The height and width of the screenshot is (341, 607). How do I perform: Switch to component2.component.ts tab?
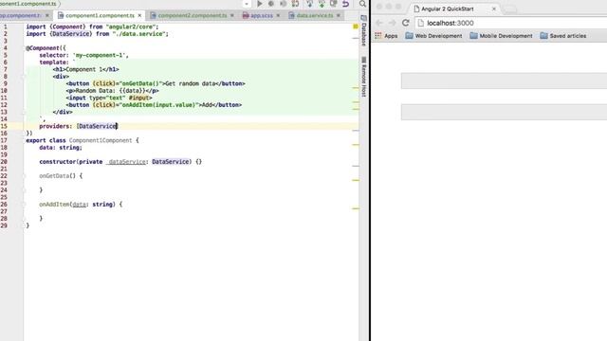[192, 15]
